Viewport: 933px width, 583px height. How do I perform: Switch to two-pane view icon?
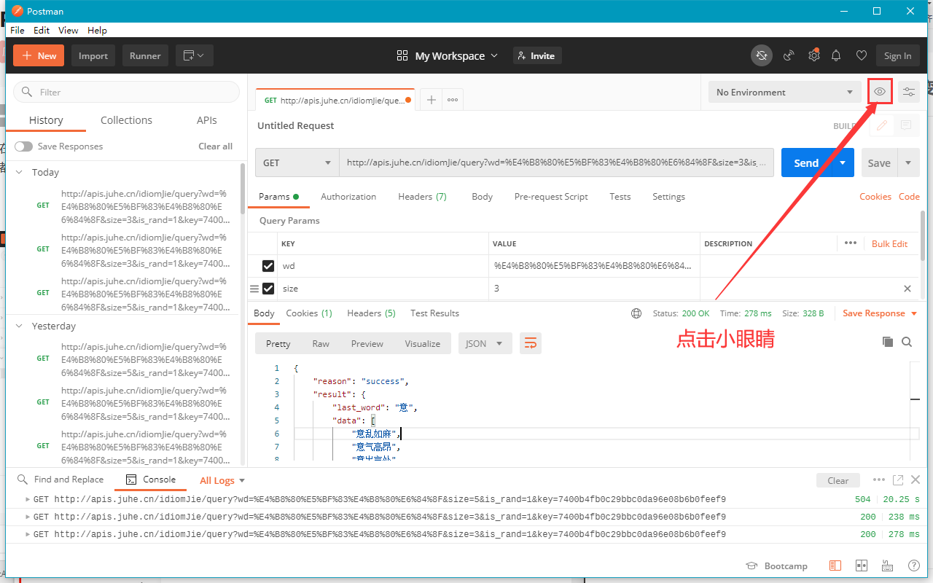click(861, 566)
